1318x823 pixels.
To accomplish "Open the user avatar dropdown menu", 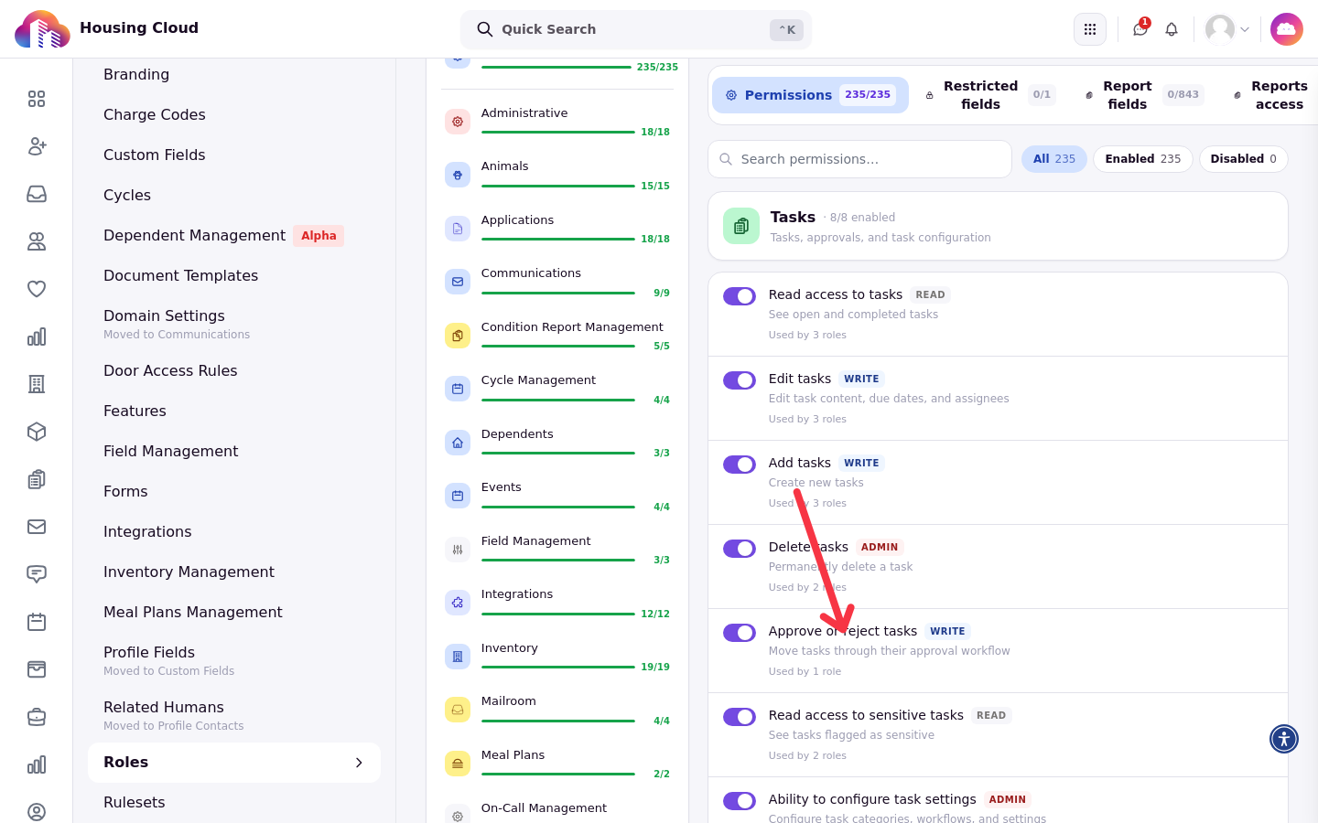I will coord(1227,29).
